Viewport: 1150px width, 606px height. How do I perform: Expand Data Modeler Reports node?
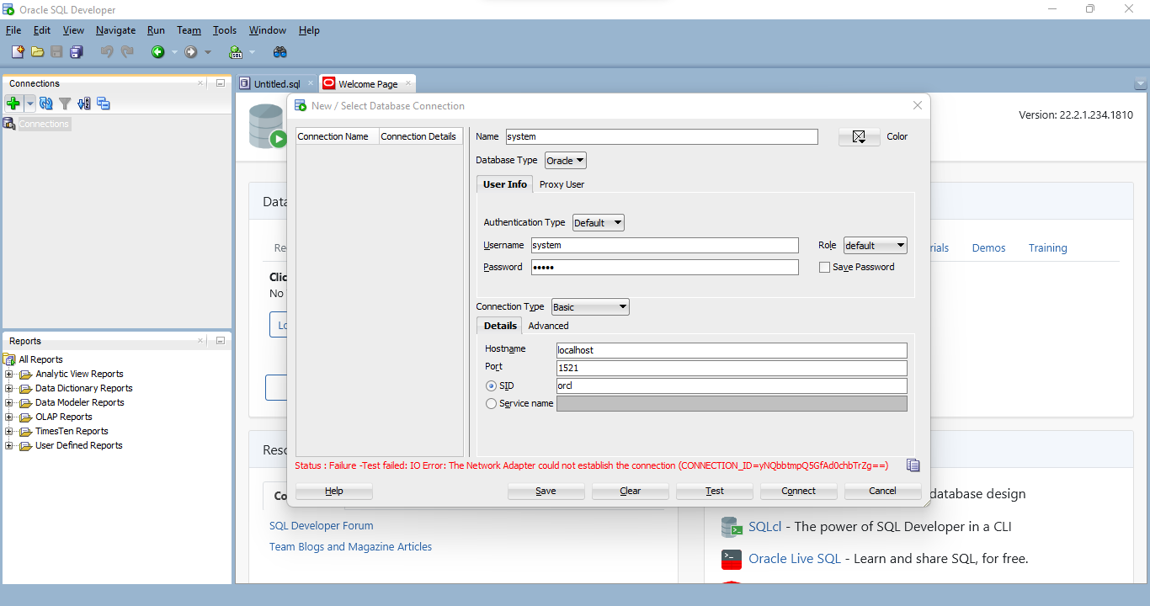pos(9,403)
